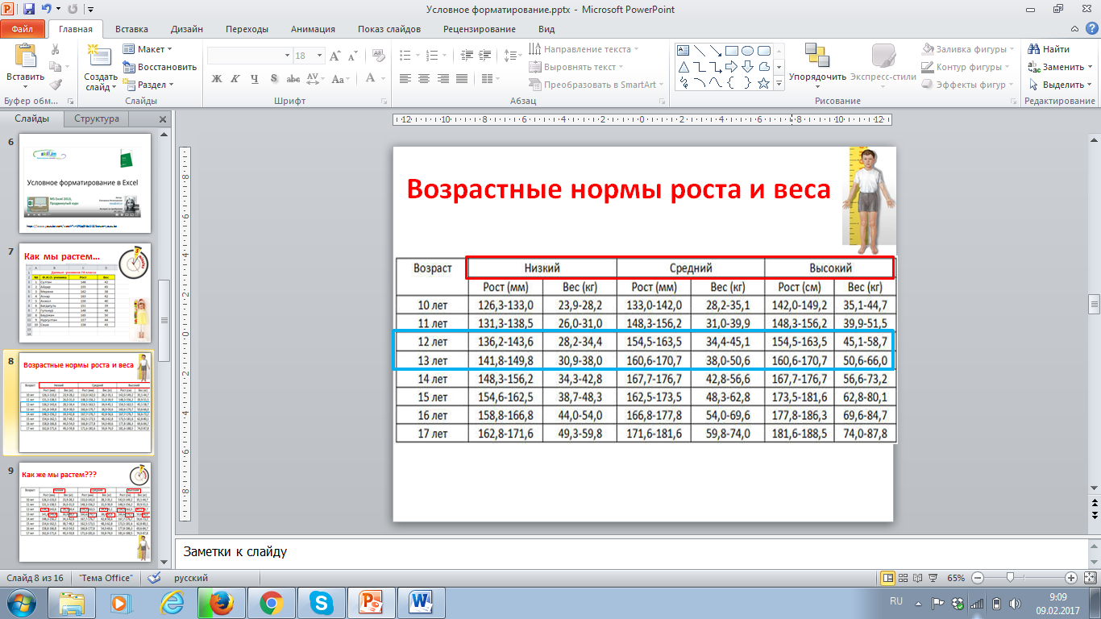Switch to the Рецензирование tab
The image size is (1101, 619).
480,29
